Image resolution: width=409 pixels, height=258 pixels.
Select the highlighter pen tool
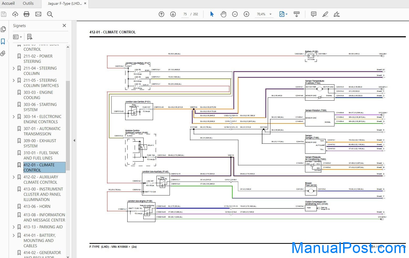tap(325, 14)
